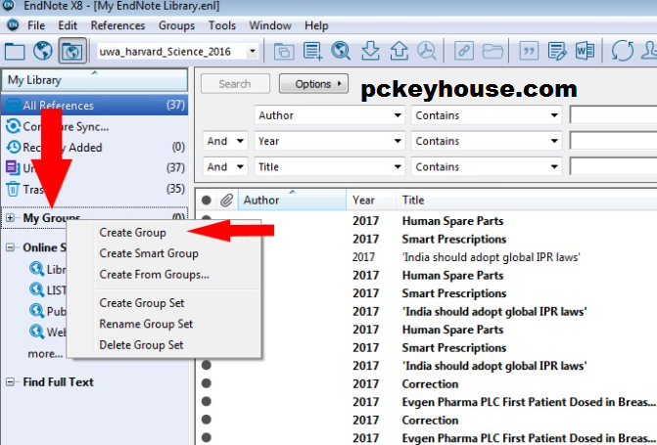
Task: Open the And operator dropdown for Title
Action: [x=225, y=167]
